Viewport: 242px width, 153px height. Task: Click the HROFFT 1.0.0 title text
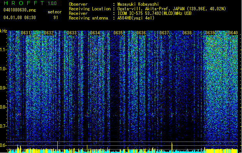coord(30,3)
